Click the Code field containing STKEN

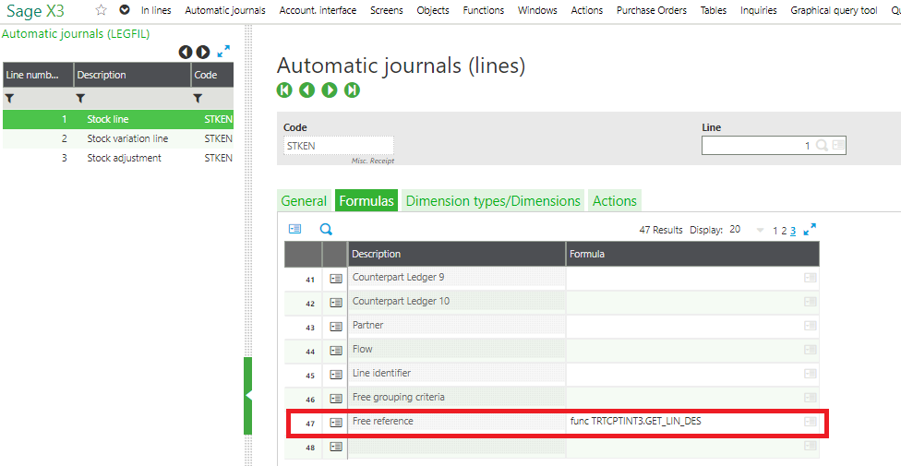(x=339, y=146)
